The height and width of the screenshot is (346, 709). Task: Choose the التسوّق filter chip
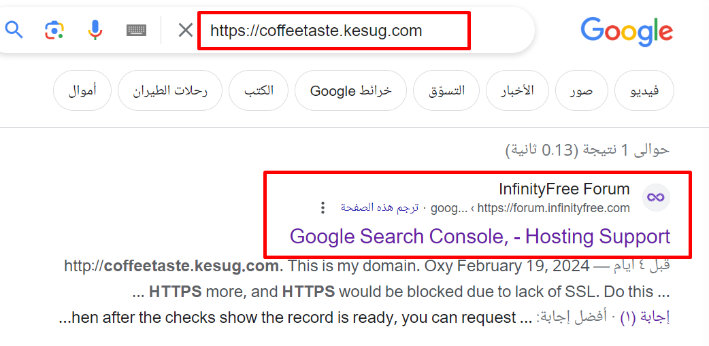pyautogui.click(x=447, y=90)
